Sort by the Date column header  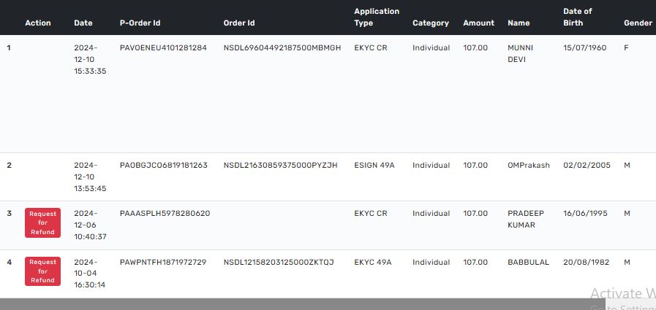tap(83, 23)
